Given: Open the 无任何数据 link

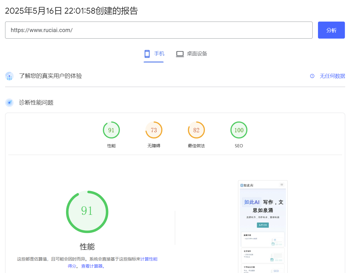Looking at the screenshot, I should [332, 76].
